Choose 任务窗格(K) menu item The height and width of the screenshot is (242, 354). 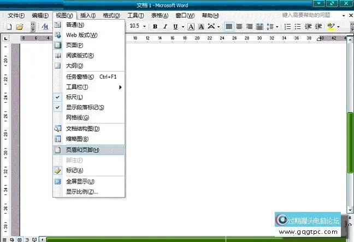[x=89, y=77]
